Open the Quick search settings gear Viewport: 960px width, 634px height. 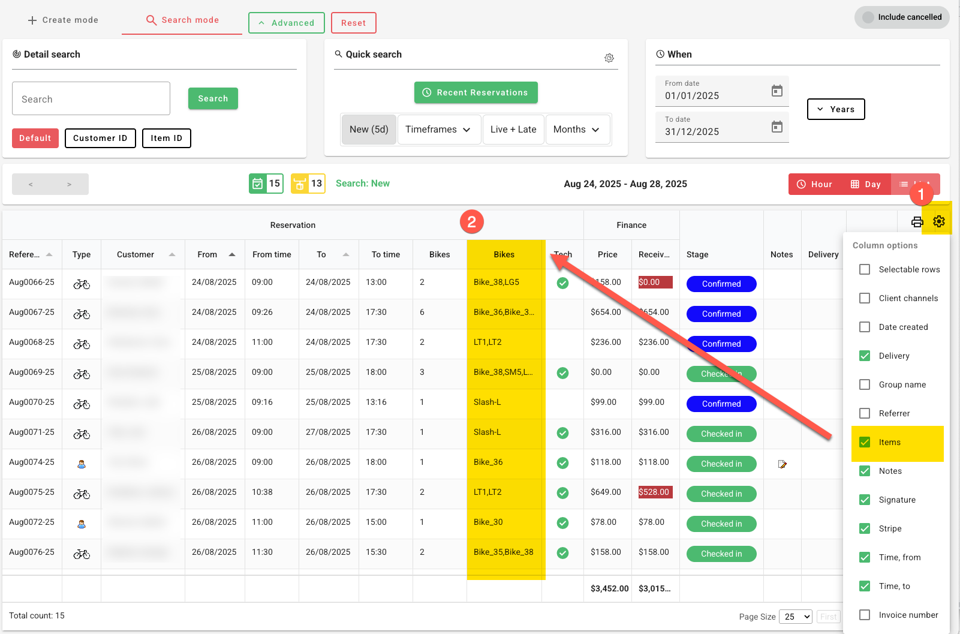609,58
